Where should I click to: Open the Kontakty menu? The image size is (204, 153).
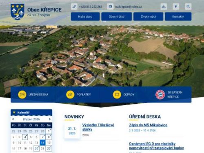(x=178, y=16)
